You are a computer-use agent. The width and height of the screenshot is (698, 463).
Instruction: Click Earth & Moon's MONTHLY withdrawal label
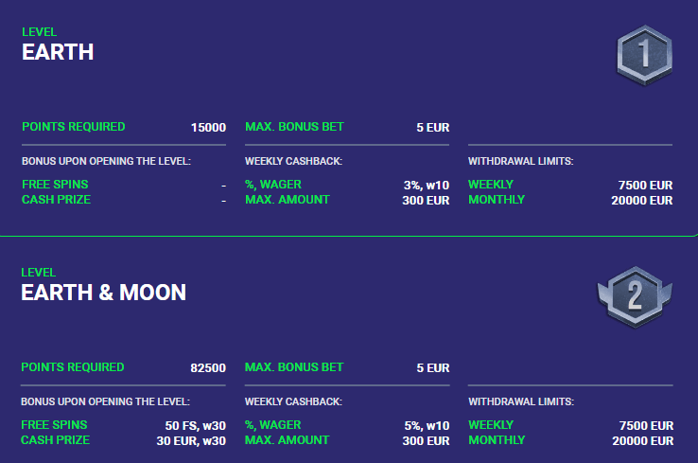(497, 440)
